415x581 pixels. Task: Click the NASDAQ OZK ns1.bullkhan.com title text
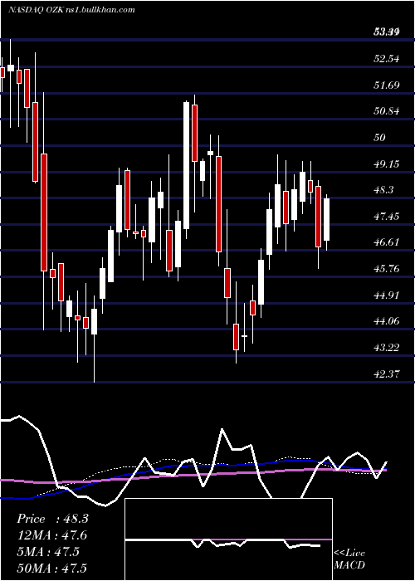tap(71, 10)
